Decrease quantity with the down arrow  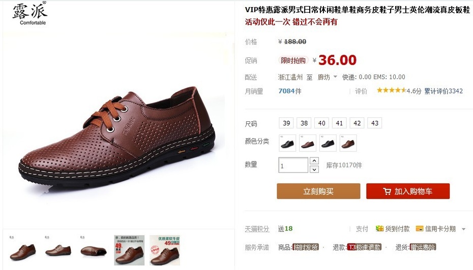(x=314, y=170)
